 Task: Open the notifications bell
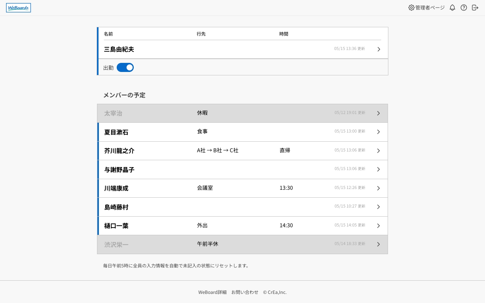[x=452, y=8]
